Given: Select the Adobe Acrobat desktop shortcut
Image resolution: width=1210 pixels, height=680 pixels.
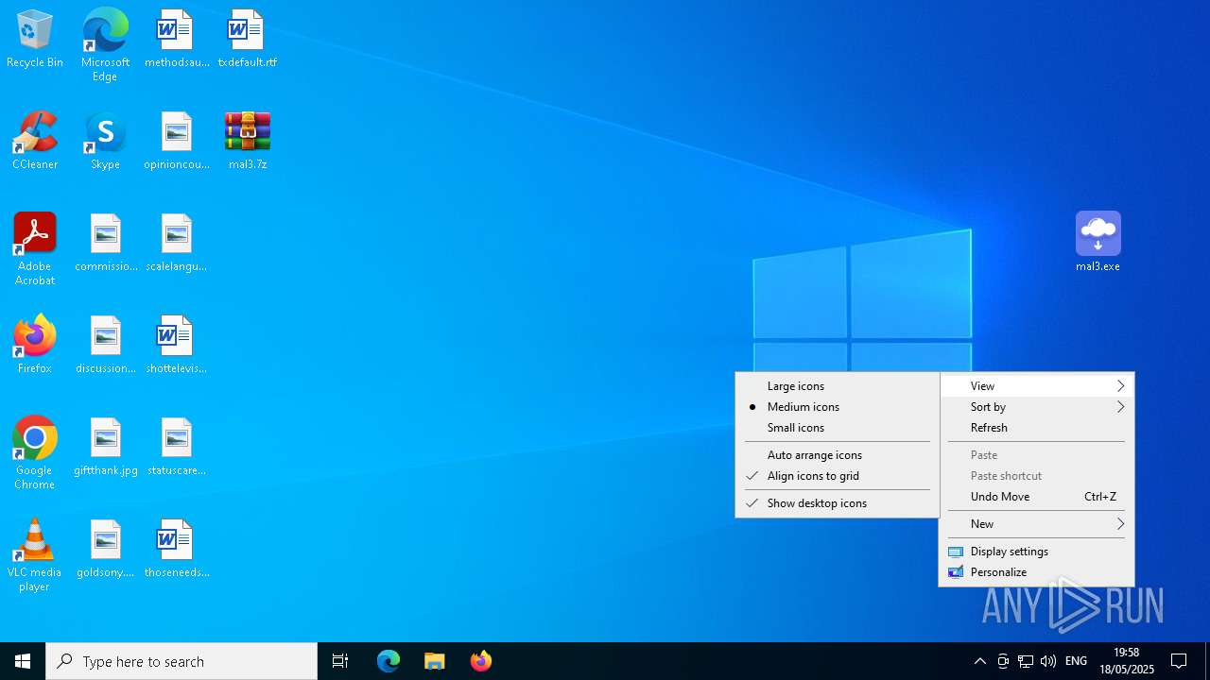Looking at the screenshot, I should 35,249.
